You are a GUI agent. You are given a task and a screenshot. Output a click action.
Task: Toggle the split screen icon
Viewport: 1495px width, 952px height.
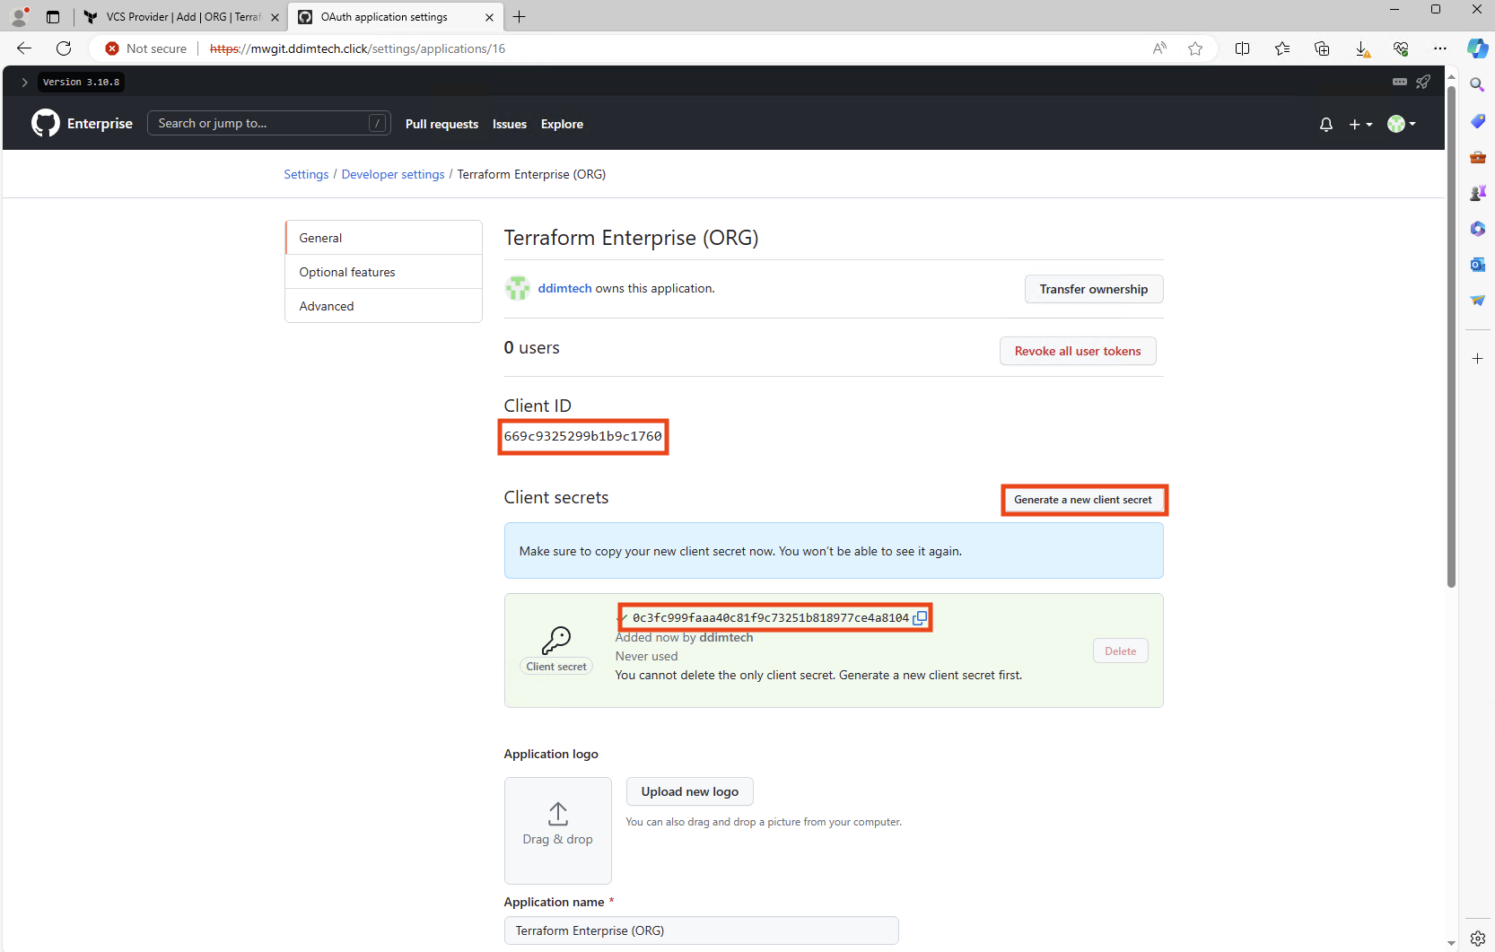click(x=1243, y=48)
